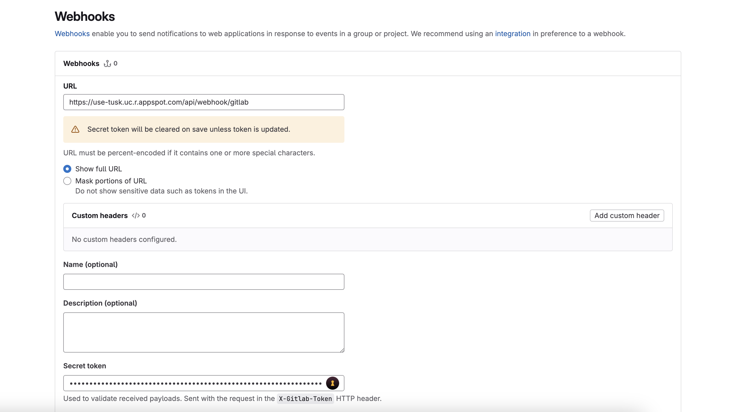The width and height of the screenshot is (735, 412).
Task: Click the 'URL must be percent-encoded' help text
Action: pyautogui.click(x=189, y=153)
